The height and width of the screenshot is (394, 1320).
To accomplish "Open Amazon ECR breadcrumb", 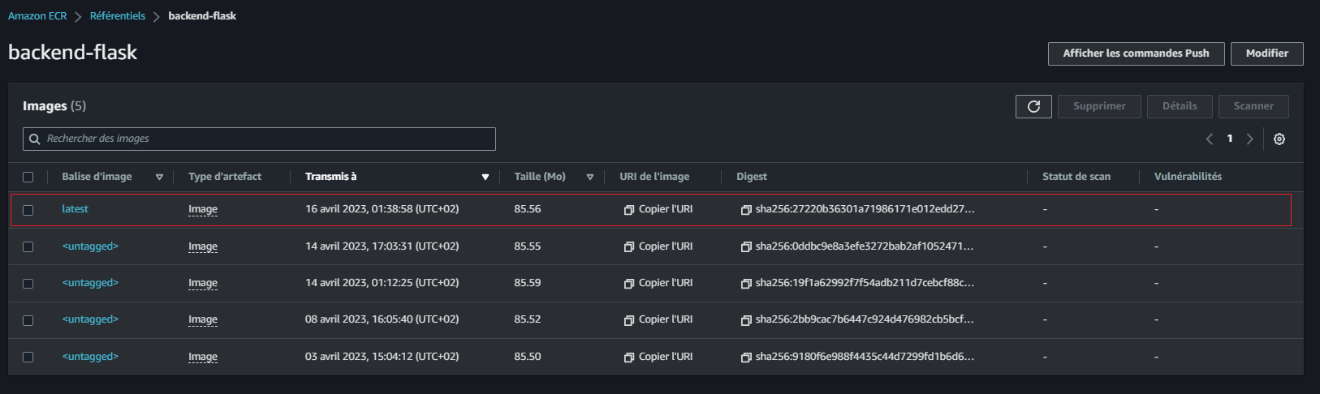I will [37, 16].
